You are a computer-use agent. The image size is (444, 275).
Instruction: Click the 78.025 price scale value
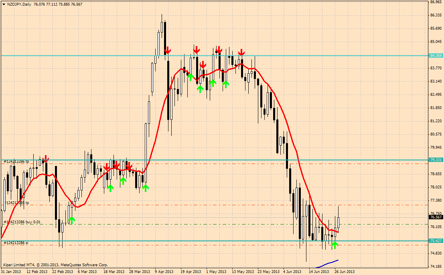436,187
